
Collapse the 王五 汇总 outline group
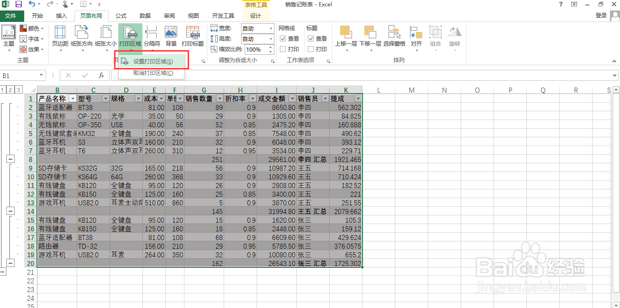coord(11,211)
